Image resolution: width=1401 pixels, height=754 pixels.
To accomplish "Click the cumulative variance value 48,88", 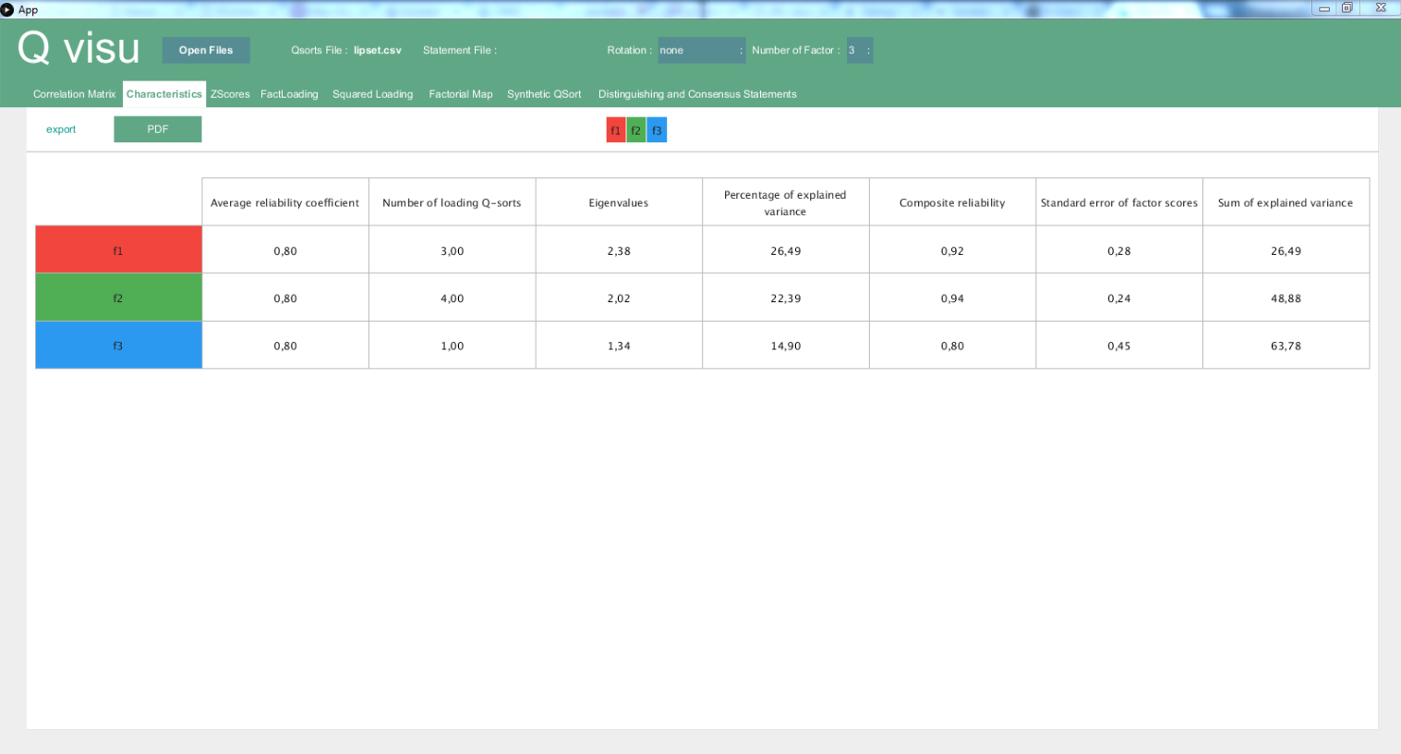I will pyautogui.click(x=1286, y=298).
